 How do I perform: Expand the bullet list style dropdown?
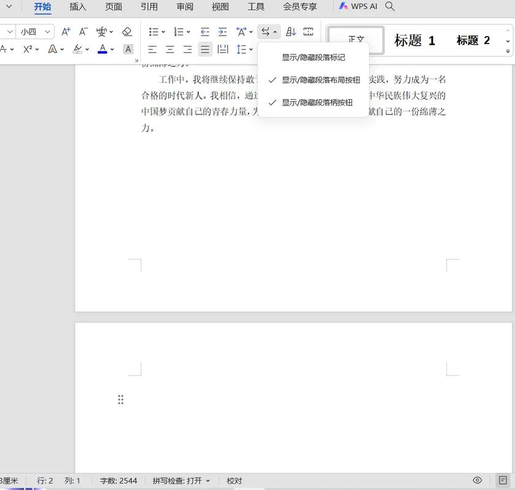[x=164, y=32]
